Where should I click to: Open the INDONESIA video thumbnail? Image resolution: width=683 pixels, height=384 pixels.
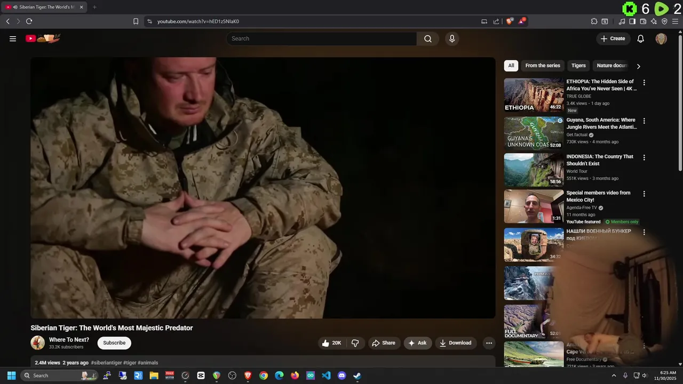(x=534, y=170)
